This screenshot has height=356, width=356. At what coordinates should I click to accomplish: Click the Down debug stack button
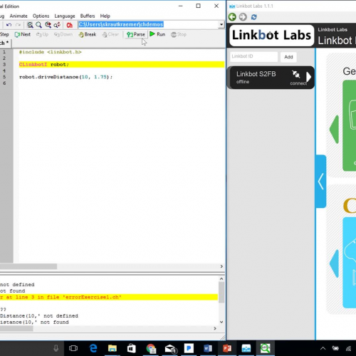pos(63,34)
